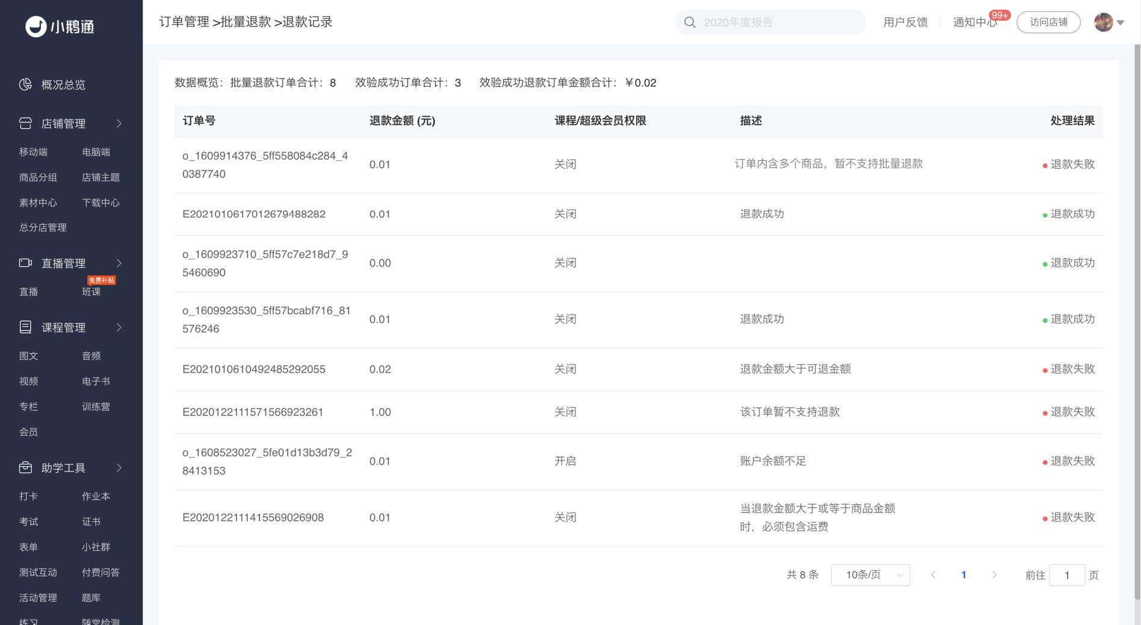Select order E20210106170126794​88282

point(254,214)
